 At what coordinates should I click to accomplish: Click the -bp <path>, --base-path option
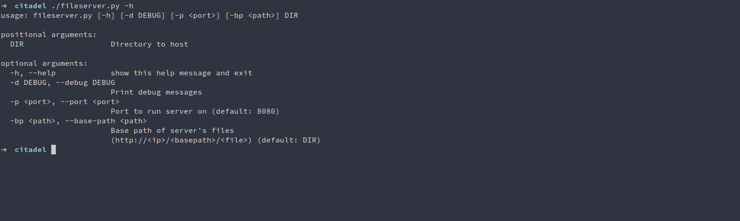click(79, 121)
